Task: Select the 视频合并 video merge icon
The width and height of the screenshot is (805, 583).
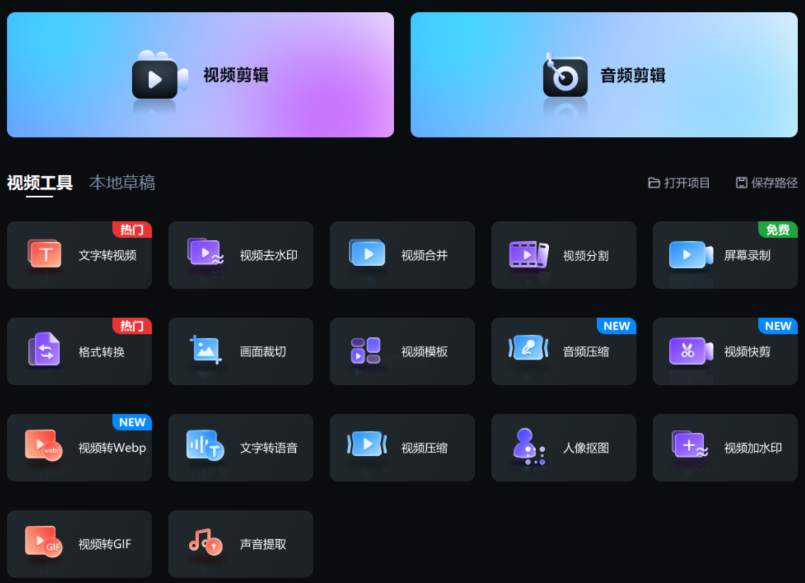Action: coord(367,253)
